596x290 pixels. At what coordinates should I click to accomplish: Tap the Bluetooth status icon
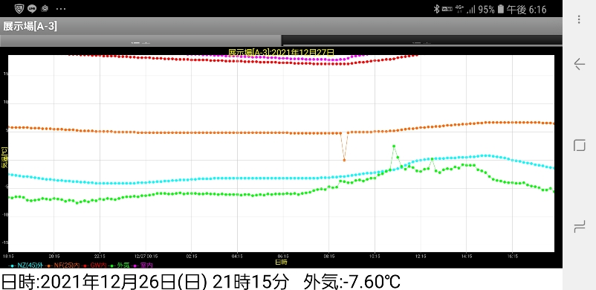pyautogui.click(x=436, y=9)
